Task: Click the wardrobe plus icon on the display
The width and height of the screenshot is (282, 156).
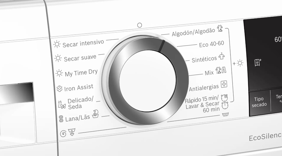Action: (258, 62)
